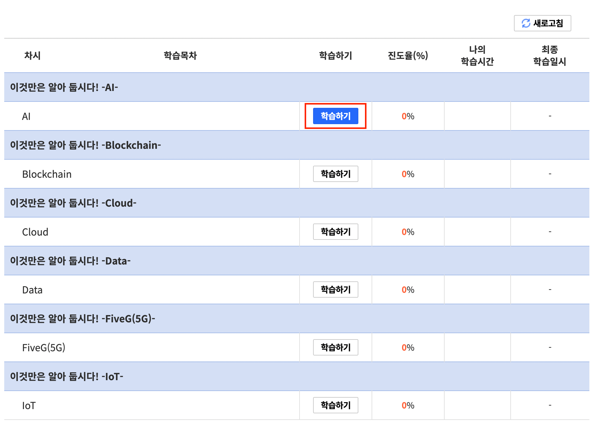Launch the FiveG(5G) lesson with 학습하기
This screenshot has height=435, width=593.
(335, 347)
